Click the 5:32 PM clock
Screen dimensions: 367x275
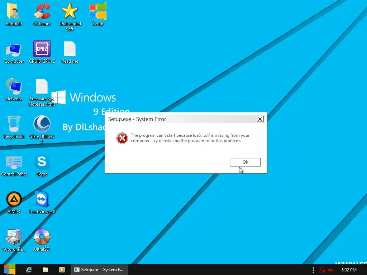coord(349,270)
